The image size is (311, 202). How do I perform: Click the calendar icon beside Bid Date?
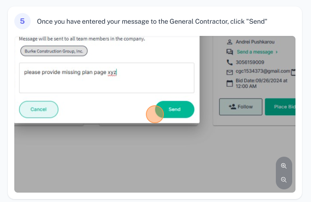click(230, 83)
